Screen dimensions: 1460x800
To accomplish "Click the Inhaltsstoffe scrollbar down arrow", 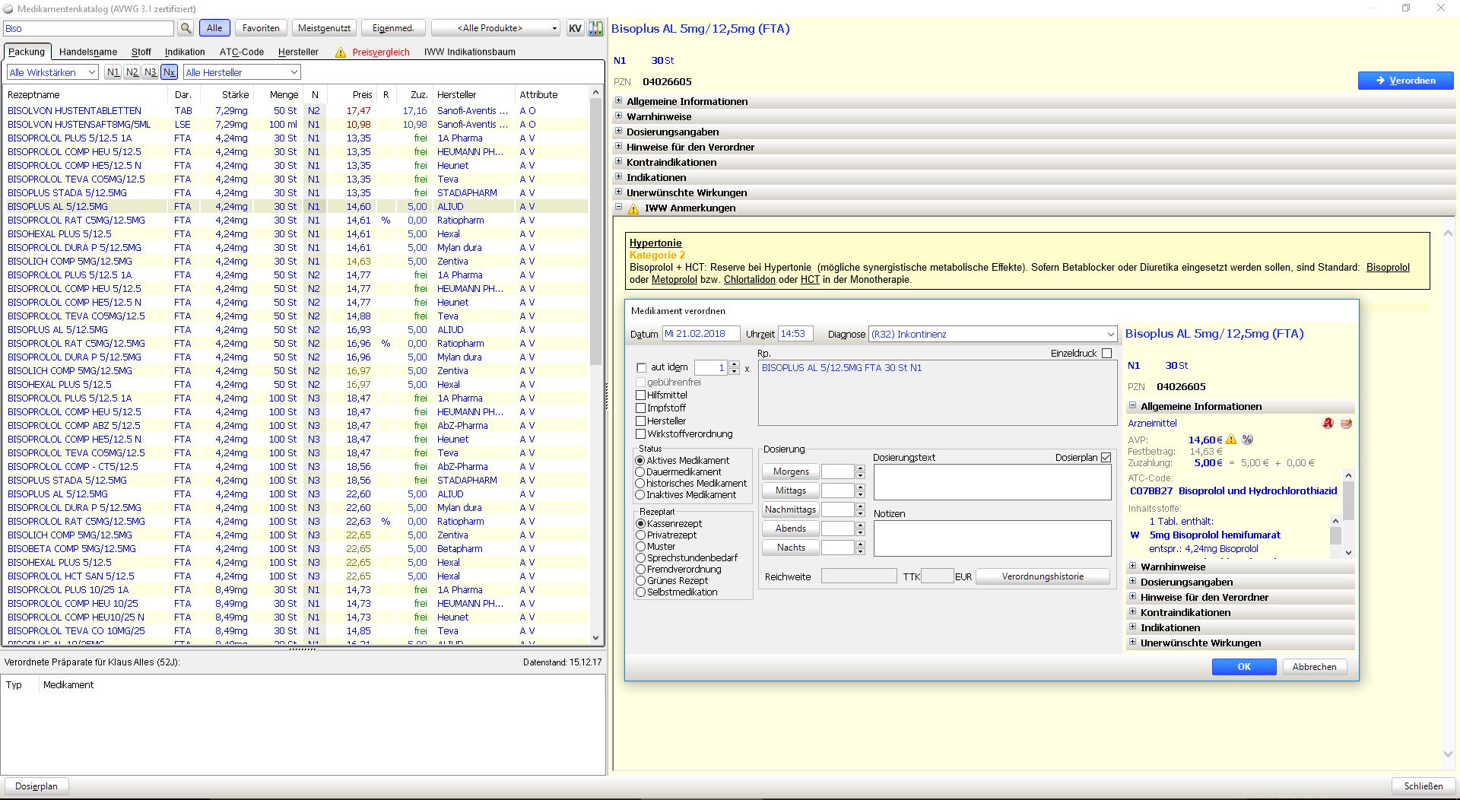I will click(x=1335, y=553).
